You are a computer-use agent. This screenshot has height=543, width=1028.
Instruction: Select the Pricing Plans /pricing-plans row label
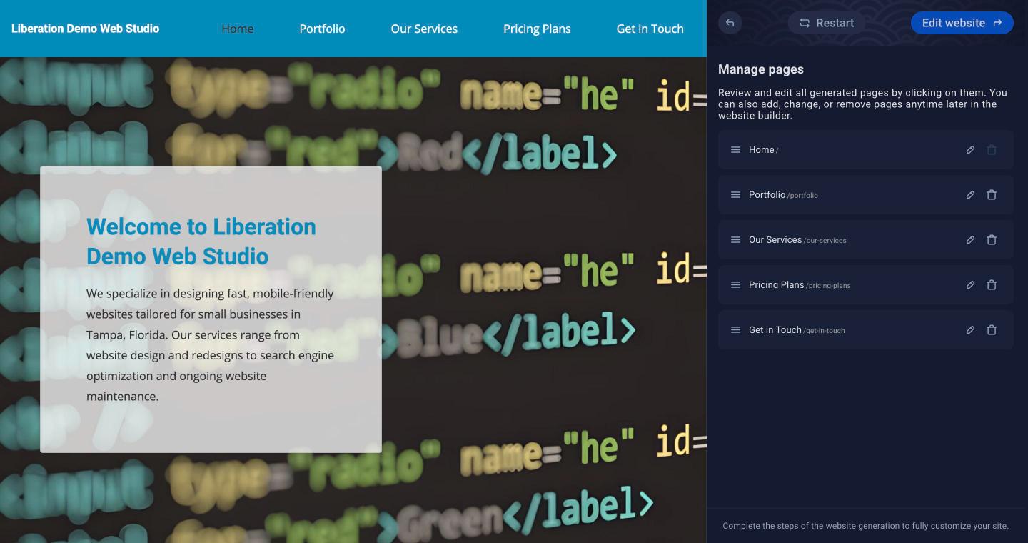(800, 285)
